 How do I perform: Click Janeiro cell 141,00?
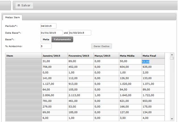[55, 78]
